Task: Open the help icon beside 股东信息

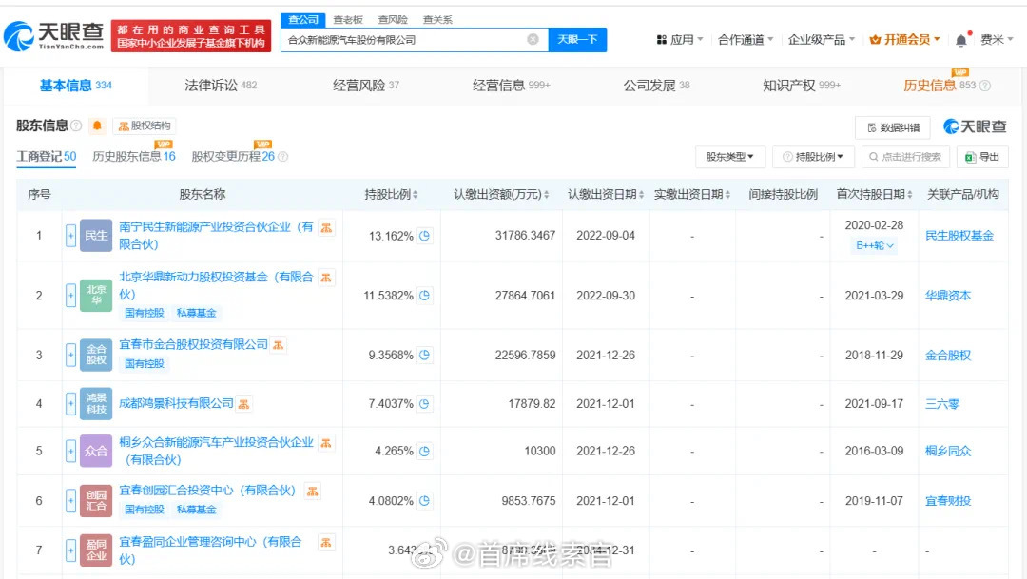Action: coord(76,125)
